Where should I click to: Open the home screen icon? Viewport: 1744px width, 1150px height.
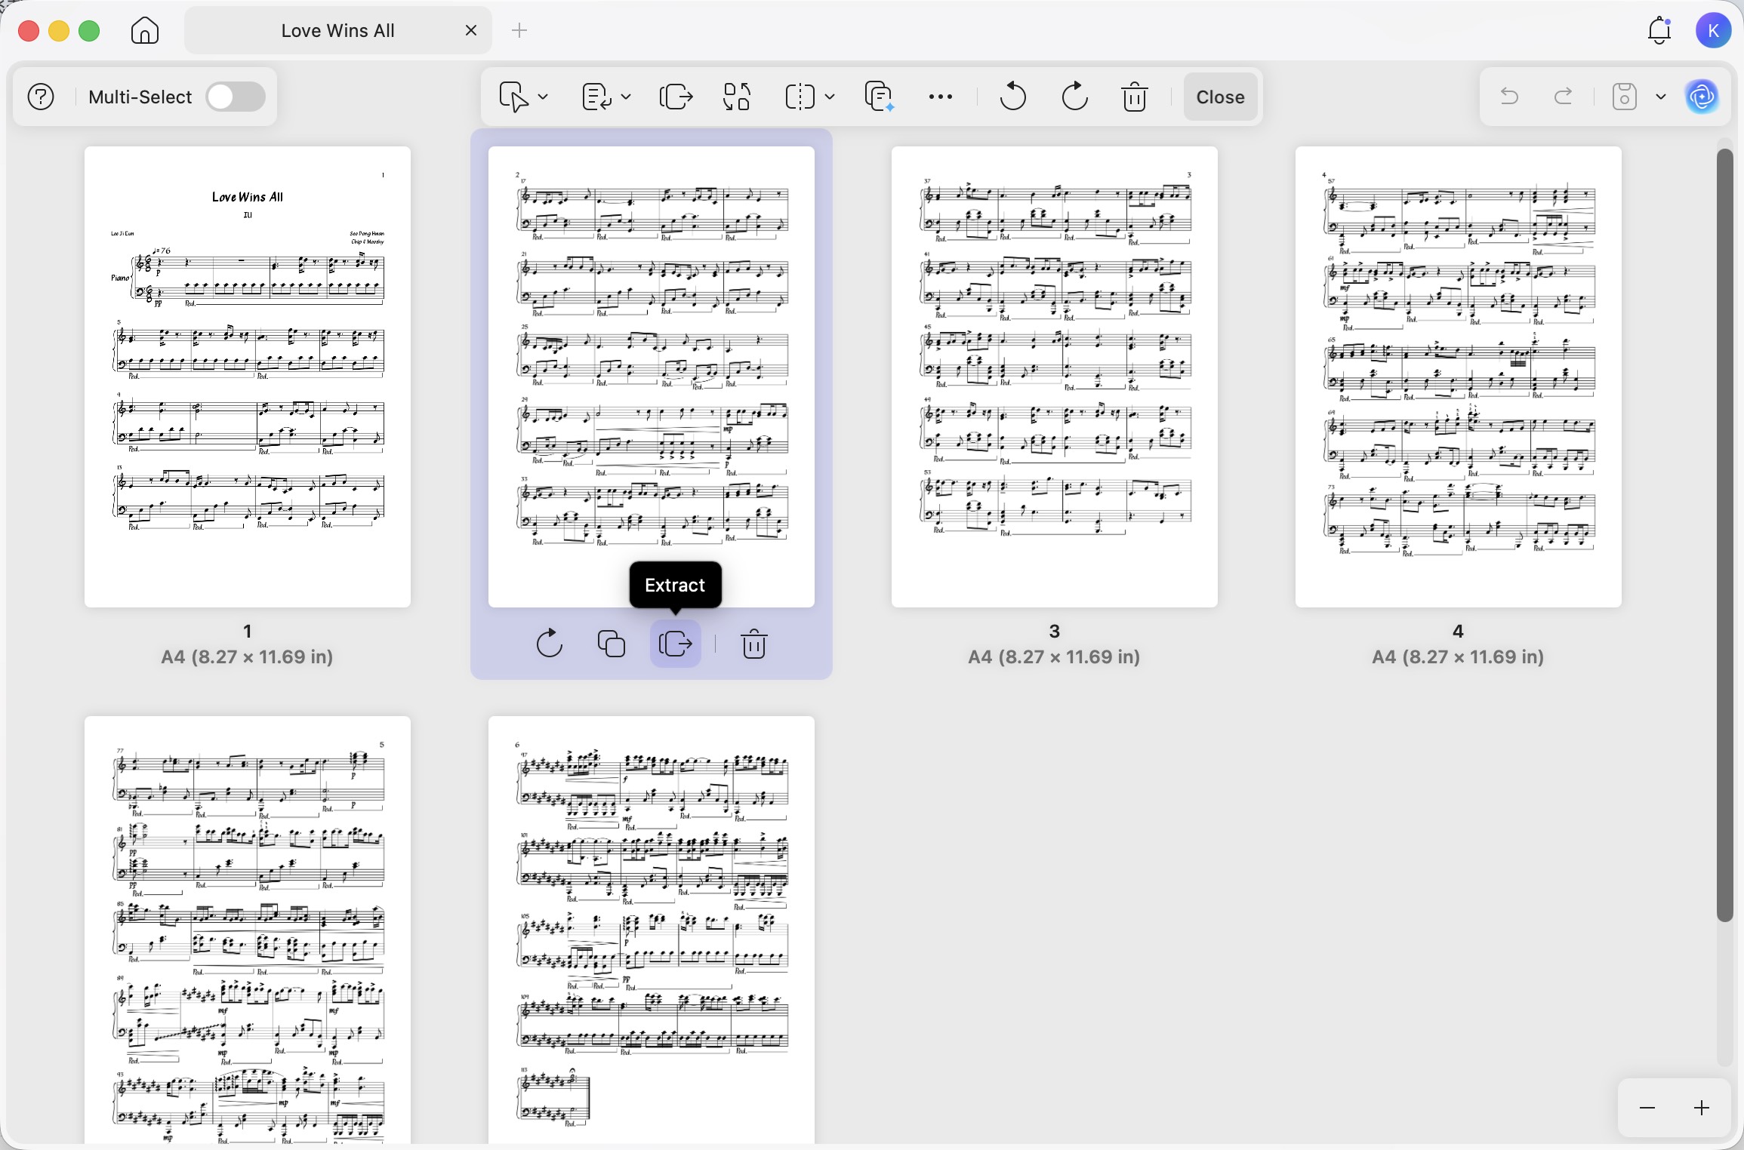click(145, 31)
